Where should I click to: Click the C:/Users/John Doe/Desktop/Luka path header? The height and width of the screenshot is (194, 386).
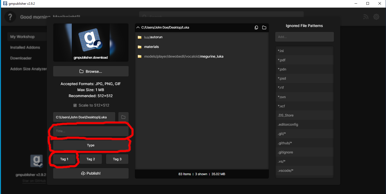point(165,27)
